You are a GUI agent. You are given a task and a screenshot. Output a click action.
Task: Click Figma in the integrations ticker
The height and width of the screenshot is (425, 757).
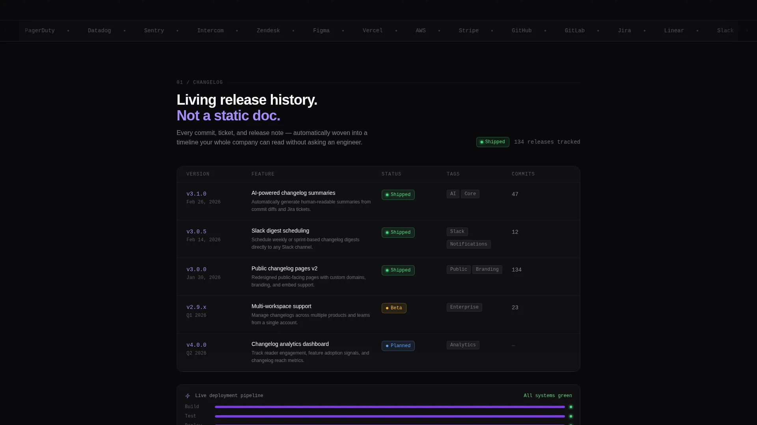(x=321, y=31)
